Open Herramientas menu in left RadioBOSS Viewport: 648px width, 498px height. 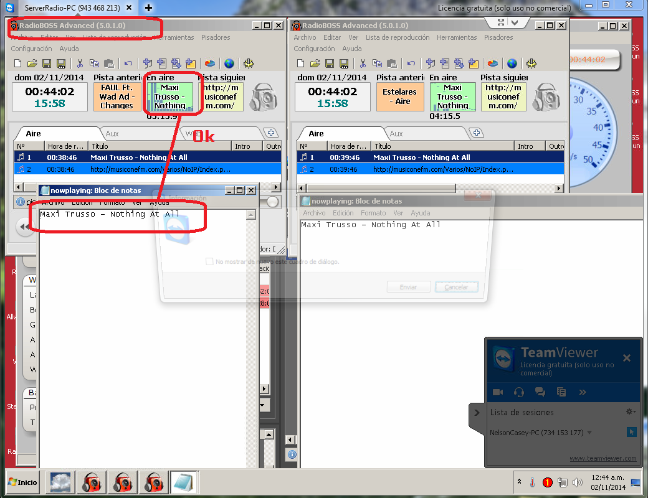174,37
